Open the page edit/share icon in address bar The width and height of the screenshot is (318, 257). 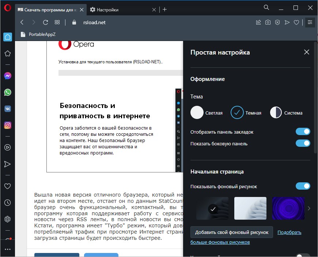tap(258, 22)
